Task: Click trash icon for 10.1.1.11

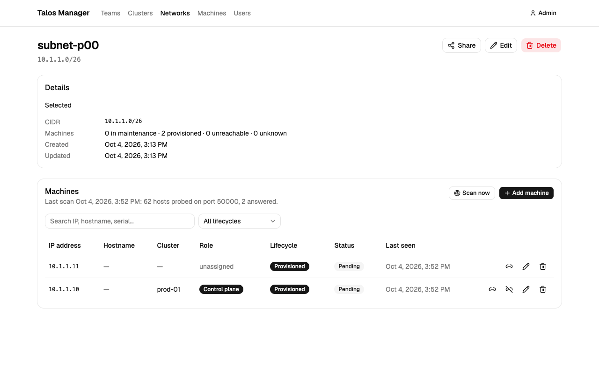Action: tap(543, 266)
